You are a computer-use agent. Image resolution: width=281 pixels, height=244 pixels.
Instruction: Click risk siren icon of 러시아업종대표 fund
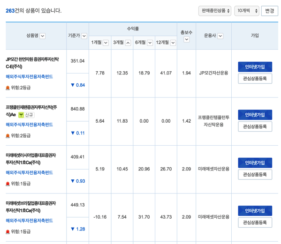click(x=8, y=184)
